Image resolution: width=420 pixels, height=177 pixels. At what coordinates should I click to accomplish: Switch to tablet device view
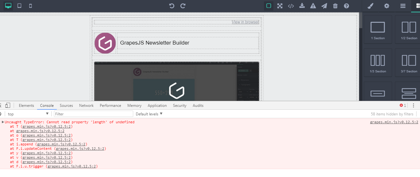[19, 6]
